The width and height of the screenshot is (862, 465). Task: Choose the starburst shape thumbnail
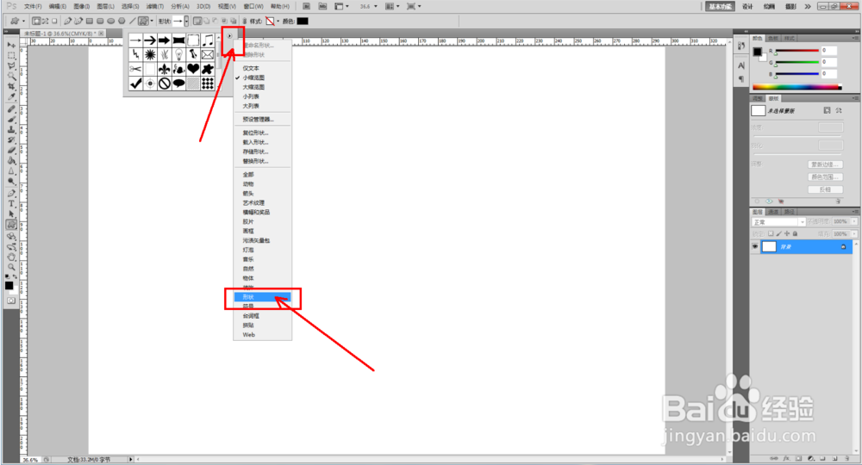(150, 55)
